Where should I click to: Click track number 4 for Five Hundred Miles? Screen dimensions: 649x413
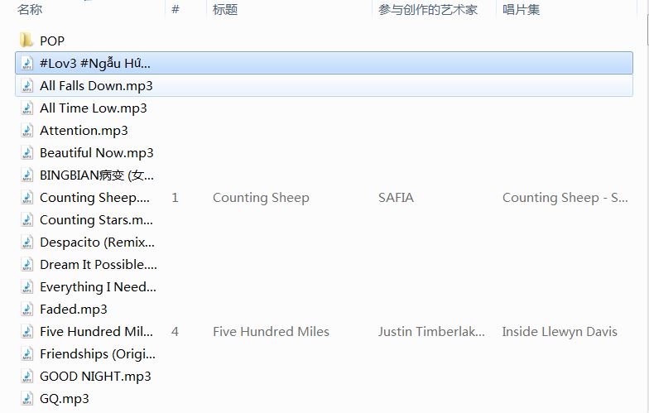point(175,331)
